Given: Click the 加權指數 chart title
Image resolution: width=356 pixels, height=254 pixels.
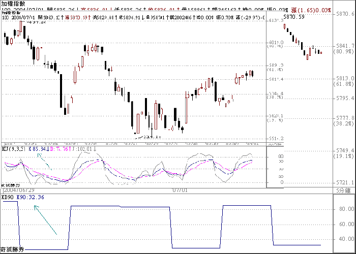Looking at the screenshot, I should [13, 4].
